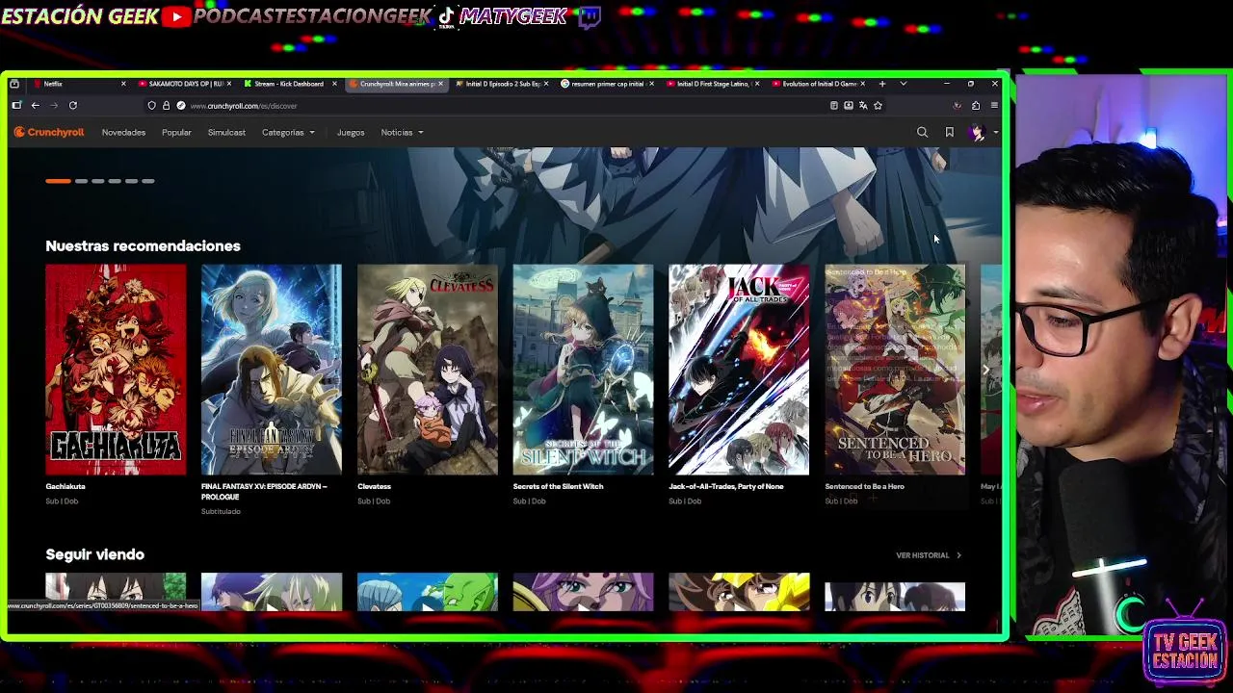
Task: Switch to the Stream - Kick Dashboard tab
Action: [289, 84]
